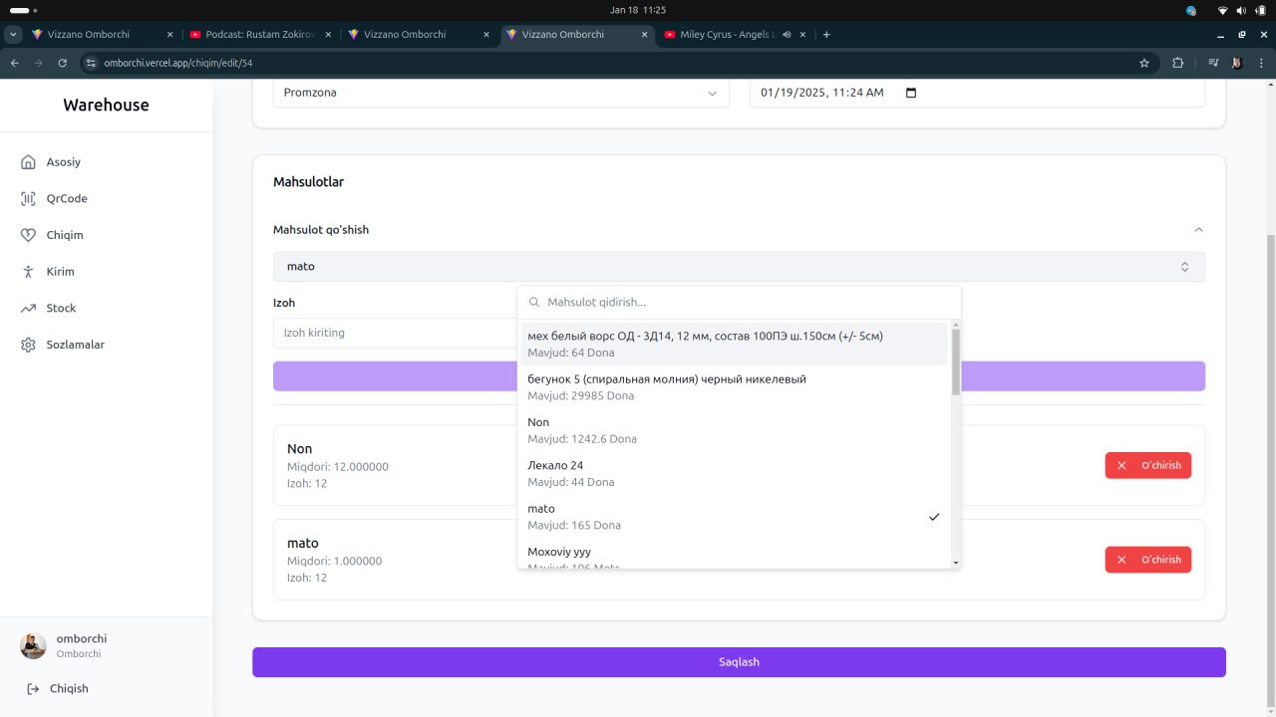Collapse the Mahsulot qo'shish section

click(x=1198, y=230)
